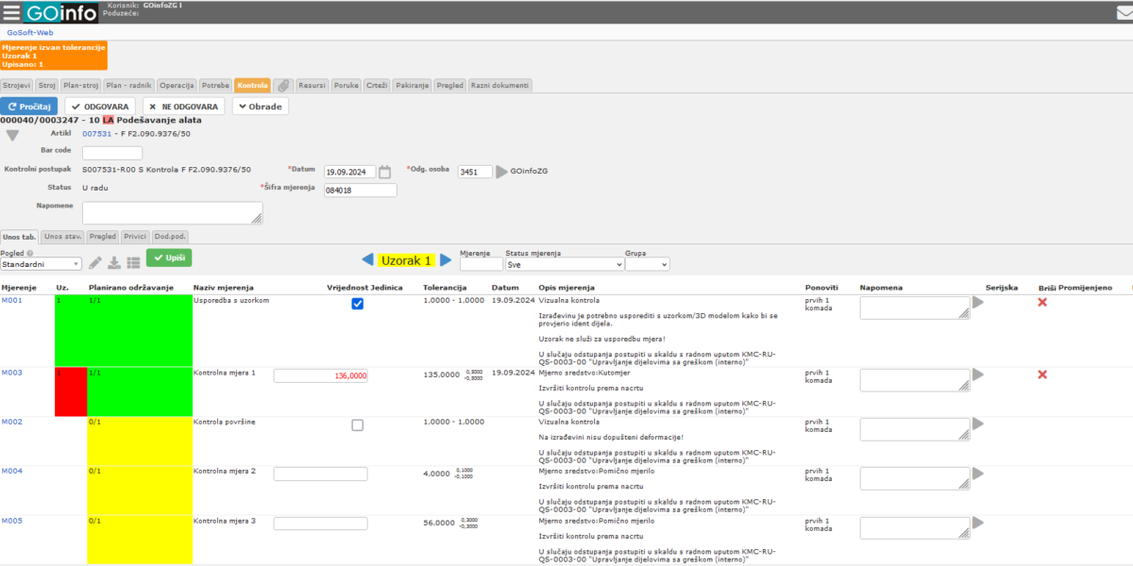
Task: Open the Grupa dropdown
Action: point(647,265)
